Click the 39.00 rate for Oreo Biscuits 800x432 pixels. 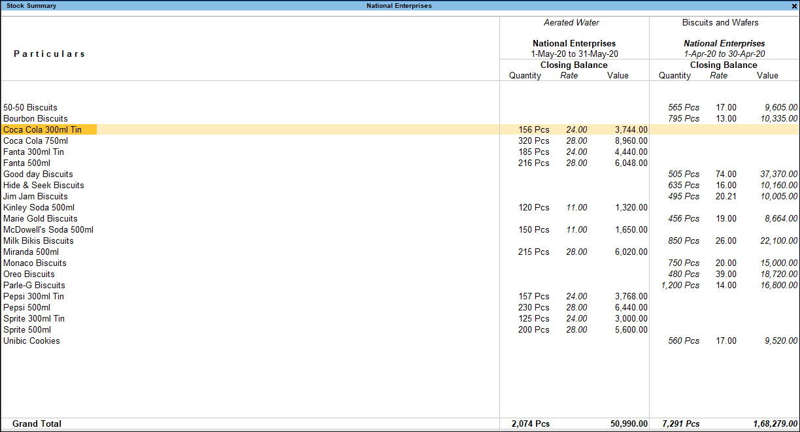point(725,274)
